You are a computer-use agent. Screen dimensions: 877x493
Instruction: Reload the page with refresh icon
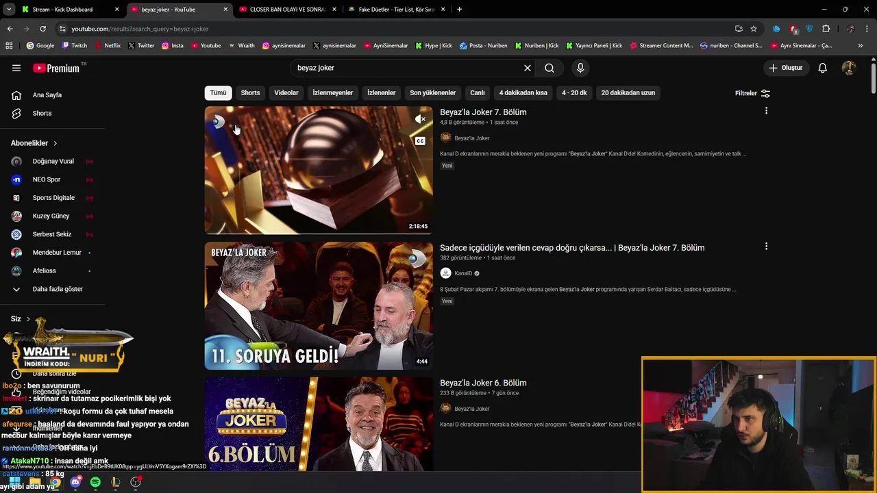pos(42,29)
